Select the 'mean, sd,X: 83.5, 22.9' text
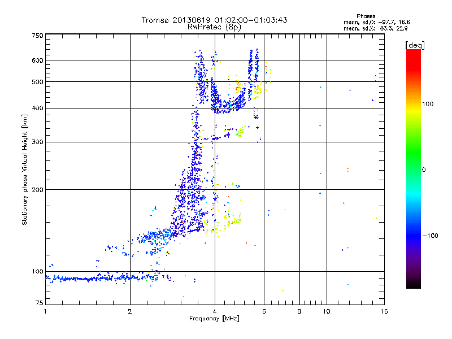Viewport: 452px width, 339px height. click(x=375, y=28)
